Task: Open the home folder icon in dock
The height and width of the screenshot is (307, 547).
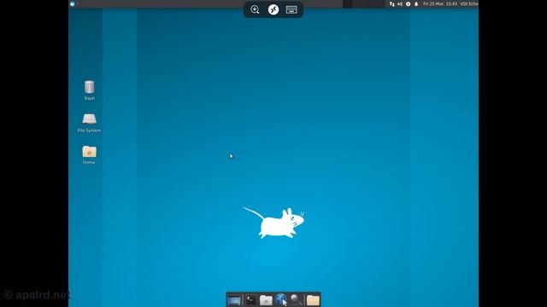Action: coord(313,300)
